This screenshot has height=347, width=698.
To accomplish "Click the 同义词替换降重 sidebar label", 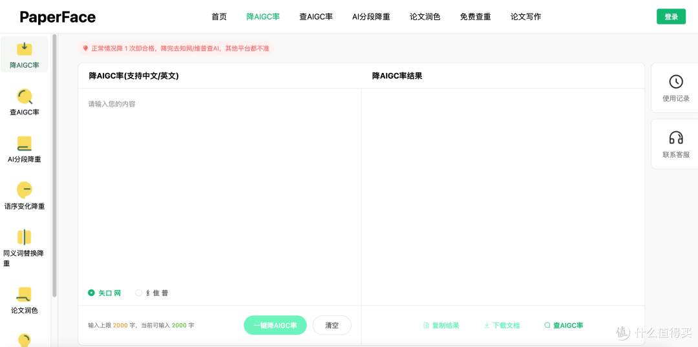I will tap(24, 258).
